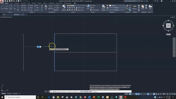The image size is (176, 99).
Task: Toggle MODEL space button in status bar
Action: [127, 94]
